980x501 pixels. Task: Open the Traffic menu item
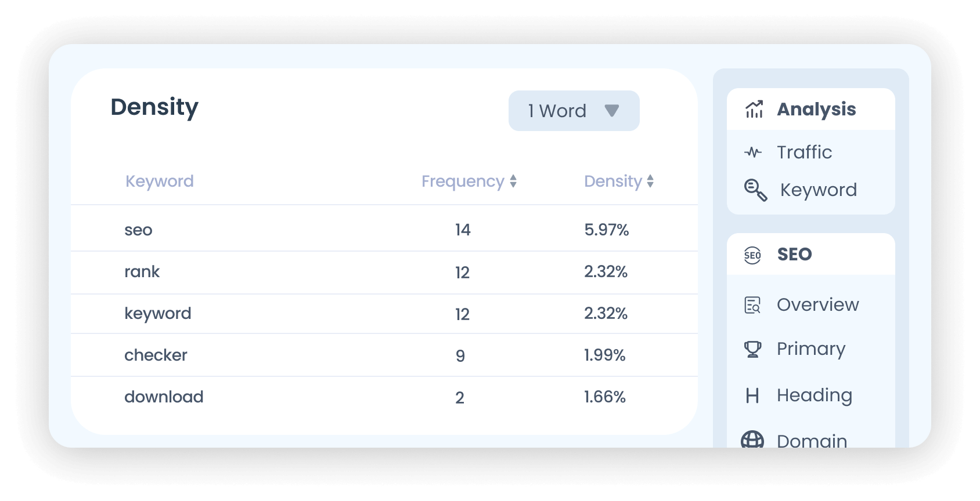(804, 153)
